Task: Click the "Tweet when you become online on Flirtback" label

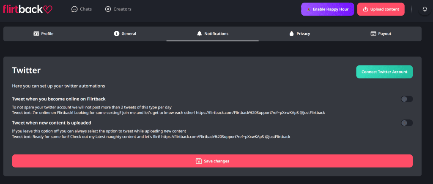Action: pyautogui.click(x=59, y=99)
